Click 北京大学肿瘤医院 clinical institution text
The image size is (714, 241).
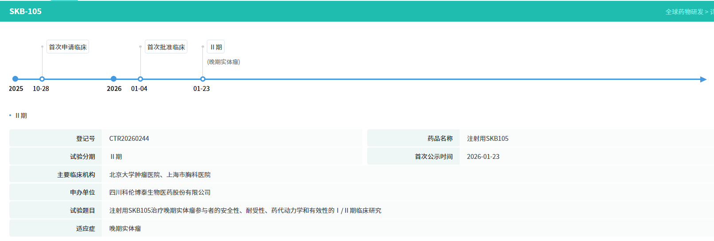point(135,175)
